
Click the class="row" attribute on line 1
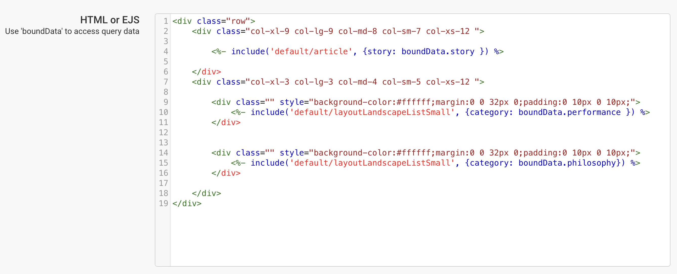[223, 21]
